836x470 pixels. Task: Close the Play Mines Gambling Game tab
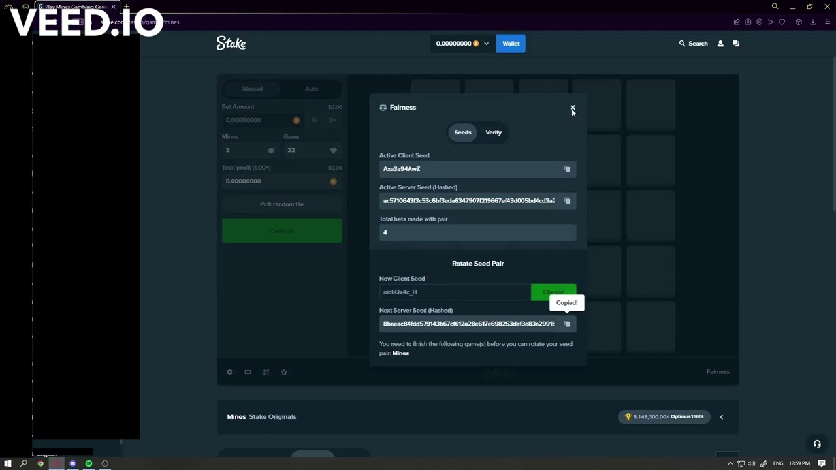tap(113, 7)
